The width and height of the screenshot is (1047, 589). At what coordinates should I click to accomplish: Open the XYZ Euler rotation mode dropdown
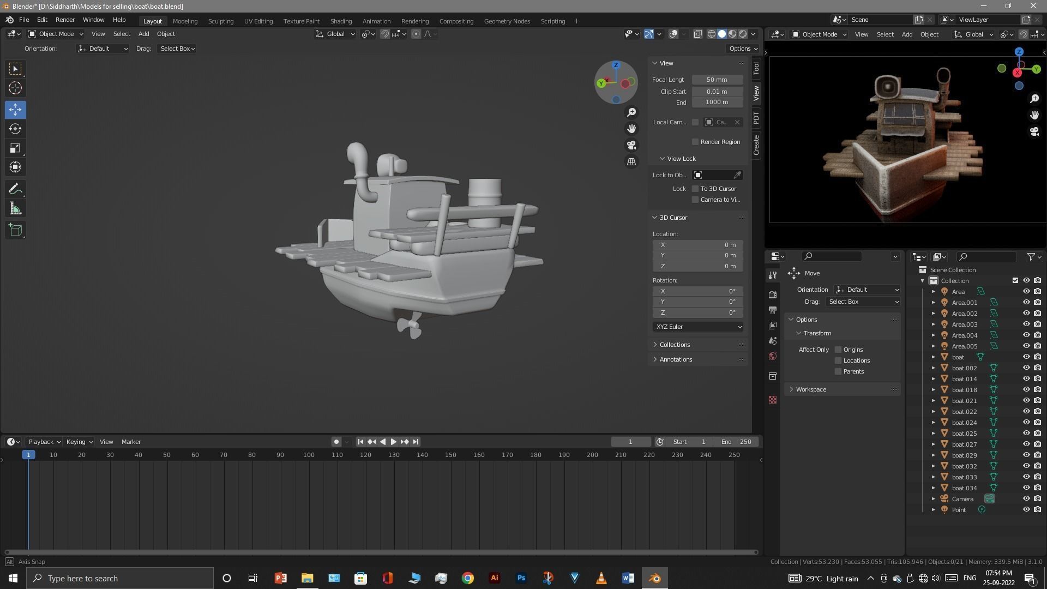tap(698, 327)
